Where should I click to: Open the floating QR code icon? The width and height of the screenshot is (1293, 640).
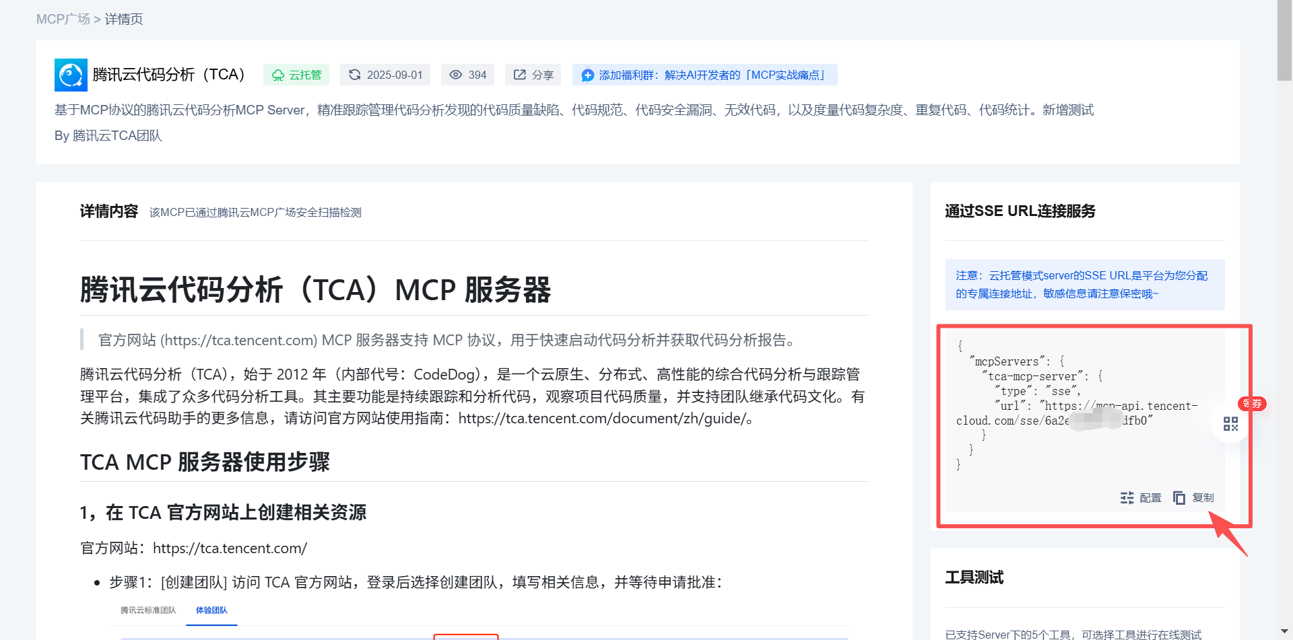click(x=1231, y=424)
